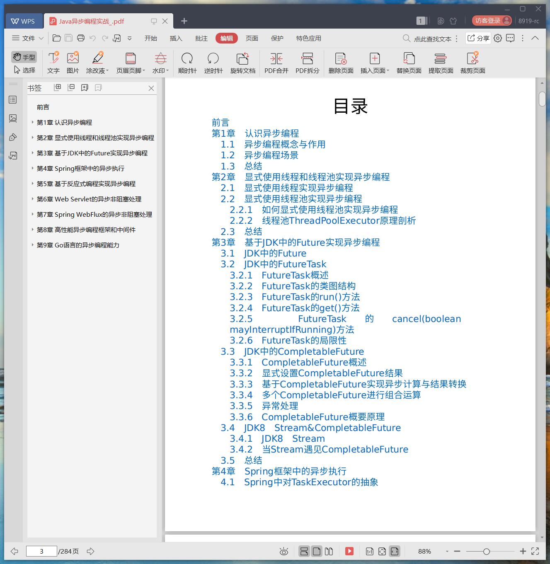Image resolution: width=550 pixels, height=564 pixels.
Task: Switch to the 特色应用 tab
Action: pos(308,38)
